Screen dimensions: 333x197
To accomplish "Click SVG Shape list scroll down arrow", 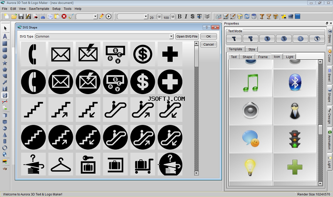I will pos(196,173).
